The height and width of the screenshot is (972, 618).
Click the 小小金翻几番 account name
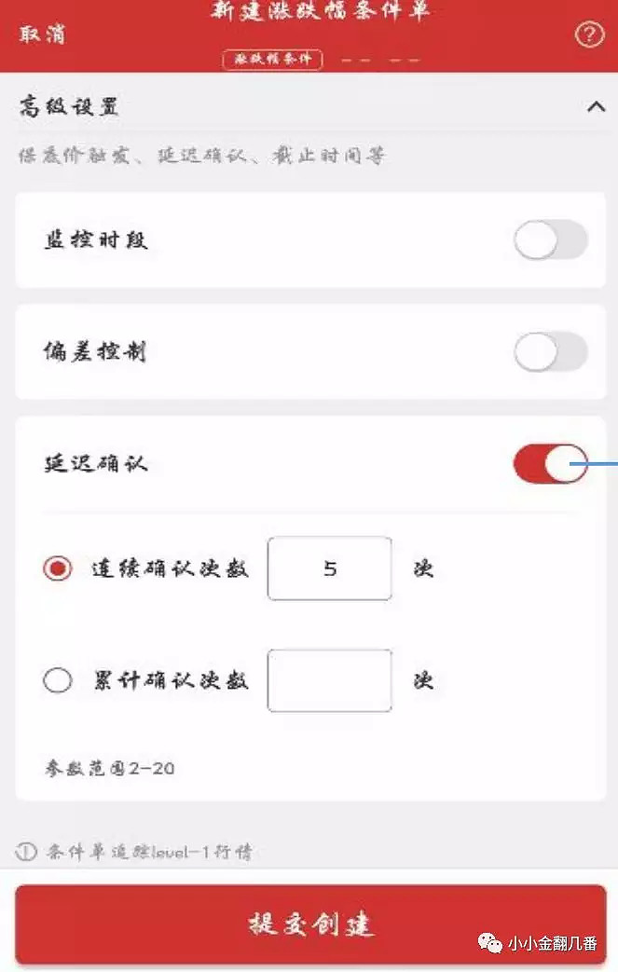tap(553, 943)
